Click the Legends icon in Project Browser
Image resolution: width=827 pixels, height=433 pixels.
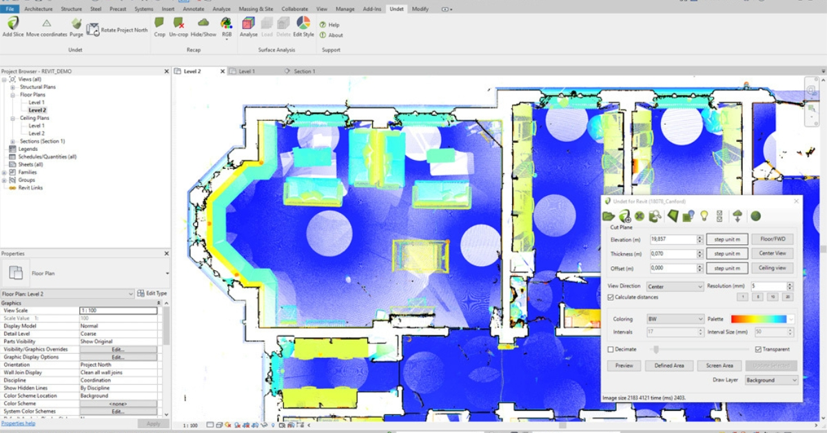click(12, 149)
